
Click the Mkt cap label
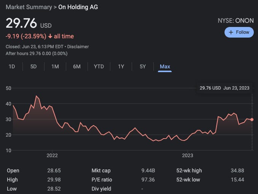click(101, 170)
